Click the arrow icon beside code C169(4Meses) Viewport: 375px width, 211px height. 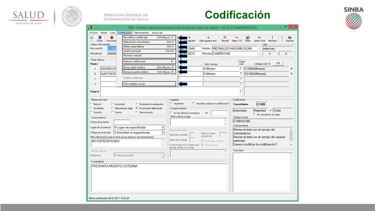[x=292, y=69]
